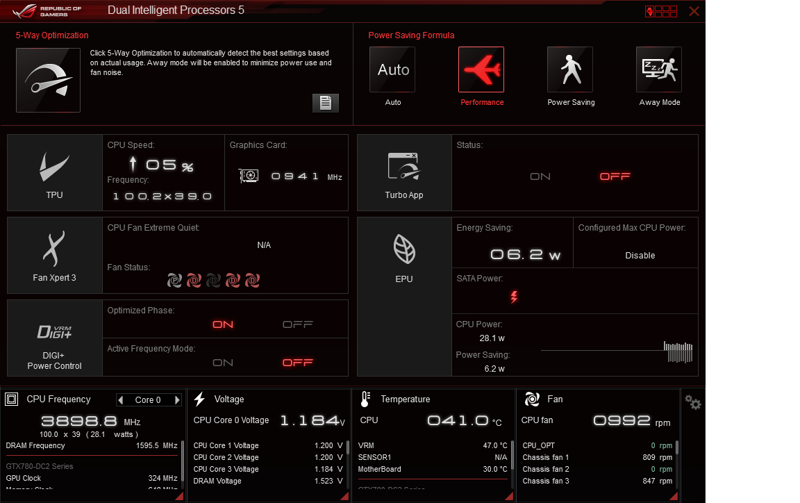Click the second red fan status icon
Image resolution: width=800 pixels, height=503 pixels.
pyautogui.click(x=194, y=281)
